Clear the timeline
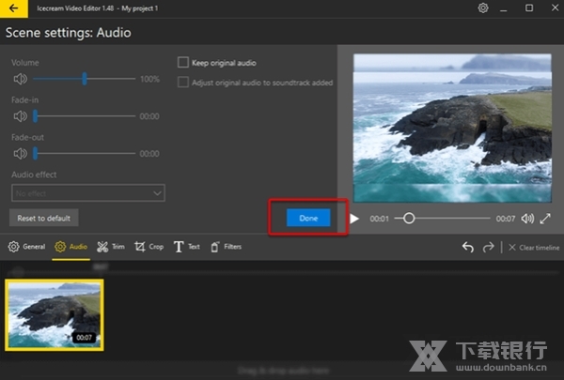Screen dimensions: 564x380 click(534, 247)
